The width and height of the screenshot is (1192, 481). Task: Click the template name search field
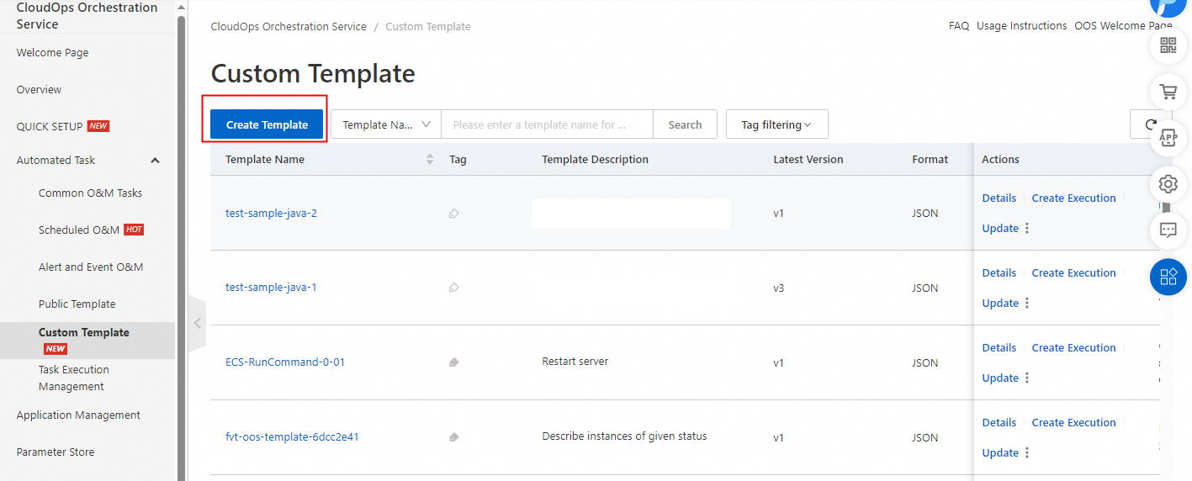point(547,124)
